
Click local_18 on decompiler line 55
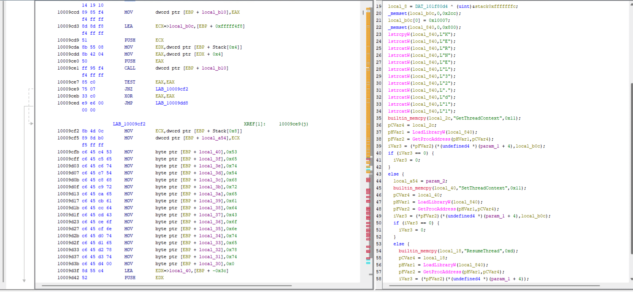pos(434,258)
